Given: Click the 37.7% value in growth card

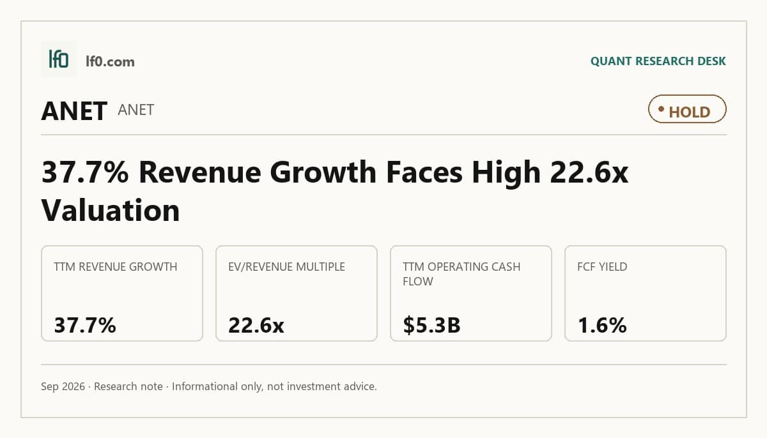Looking at the screenshot, I should [x=85, y=326].
